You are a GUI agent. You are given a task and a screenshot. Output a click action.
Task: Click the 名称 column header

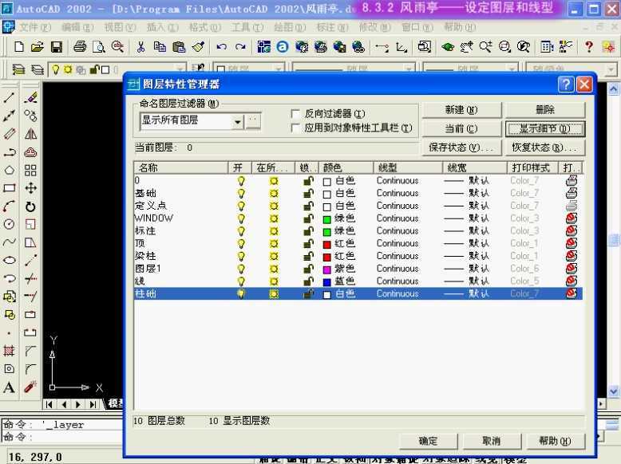[181, 167]
